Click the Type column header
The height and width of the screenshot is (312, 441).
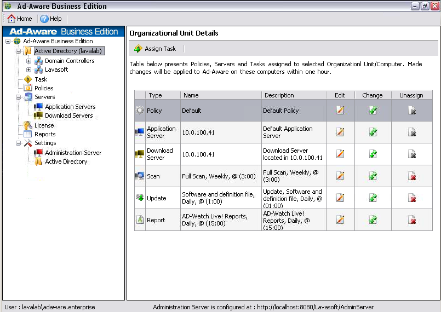coord(163,95)
